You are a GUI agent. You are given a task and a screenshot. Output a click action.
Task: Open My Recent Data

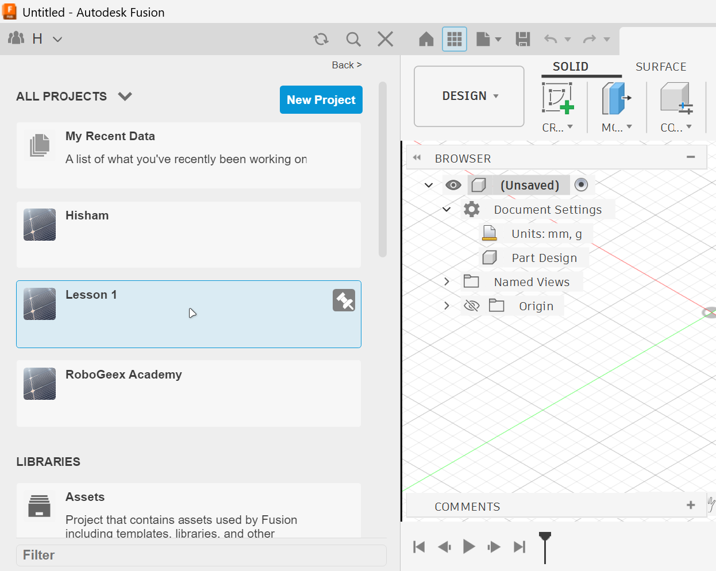click(x=188, y=155)
